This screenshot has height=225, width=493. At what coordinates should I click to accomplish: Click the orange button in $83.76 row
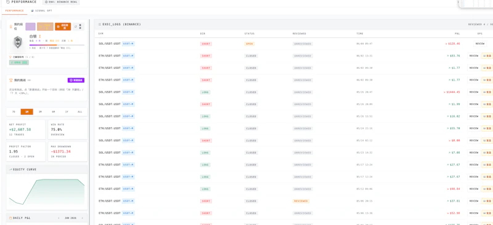(487, 56)
